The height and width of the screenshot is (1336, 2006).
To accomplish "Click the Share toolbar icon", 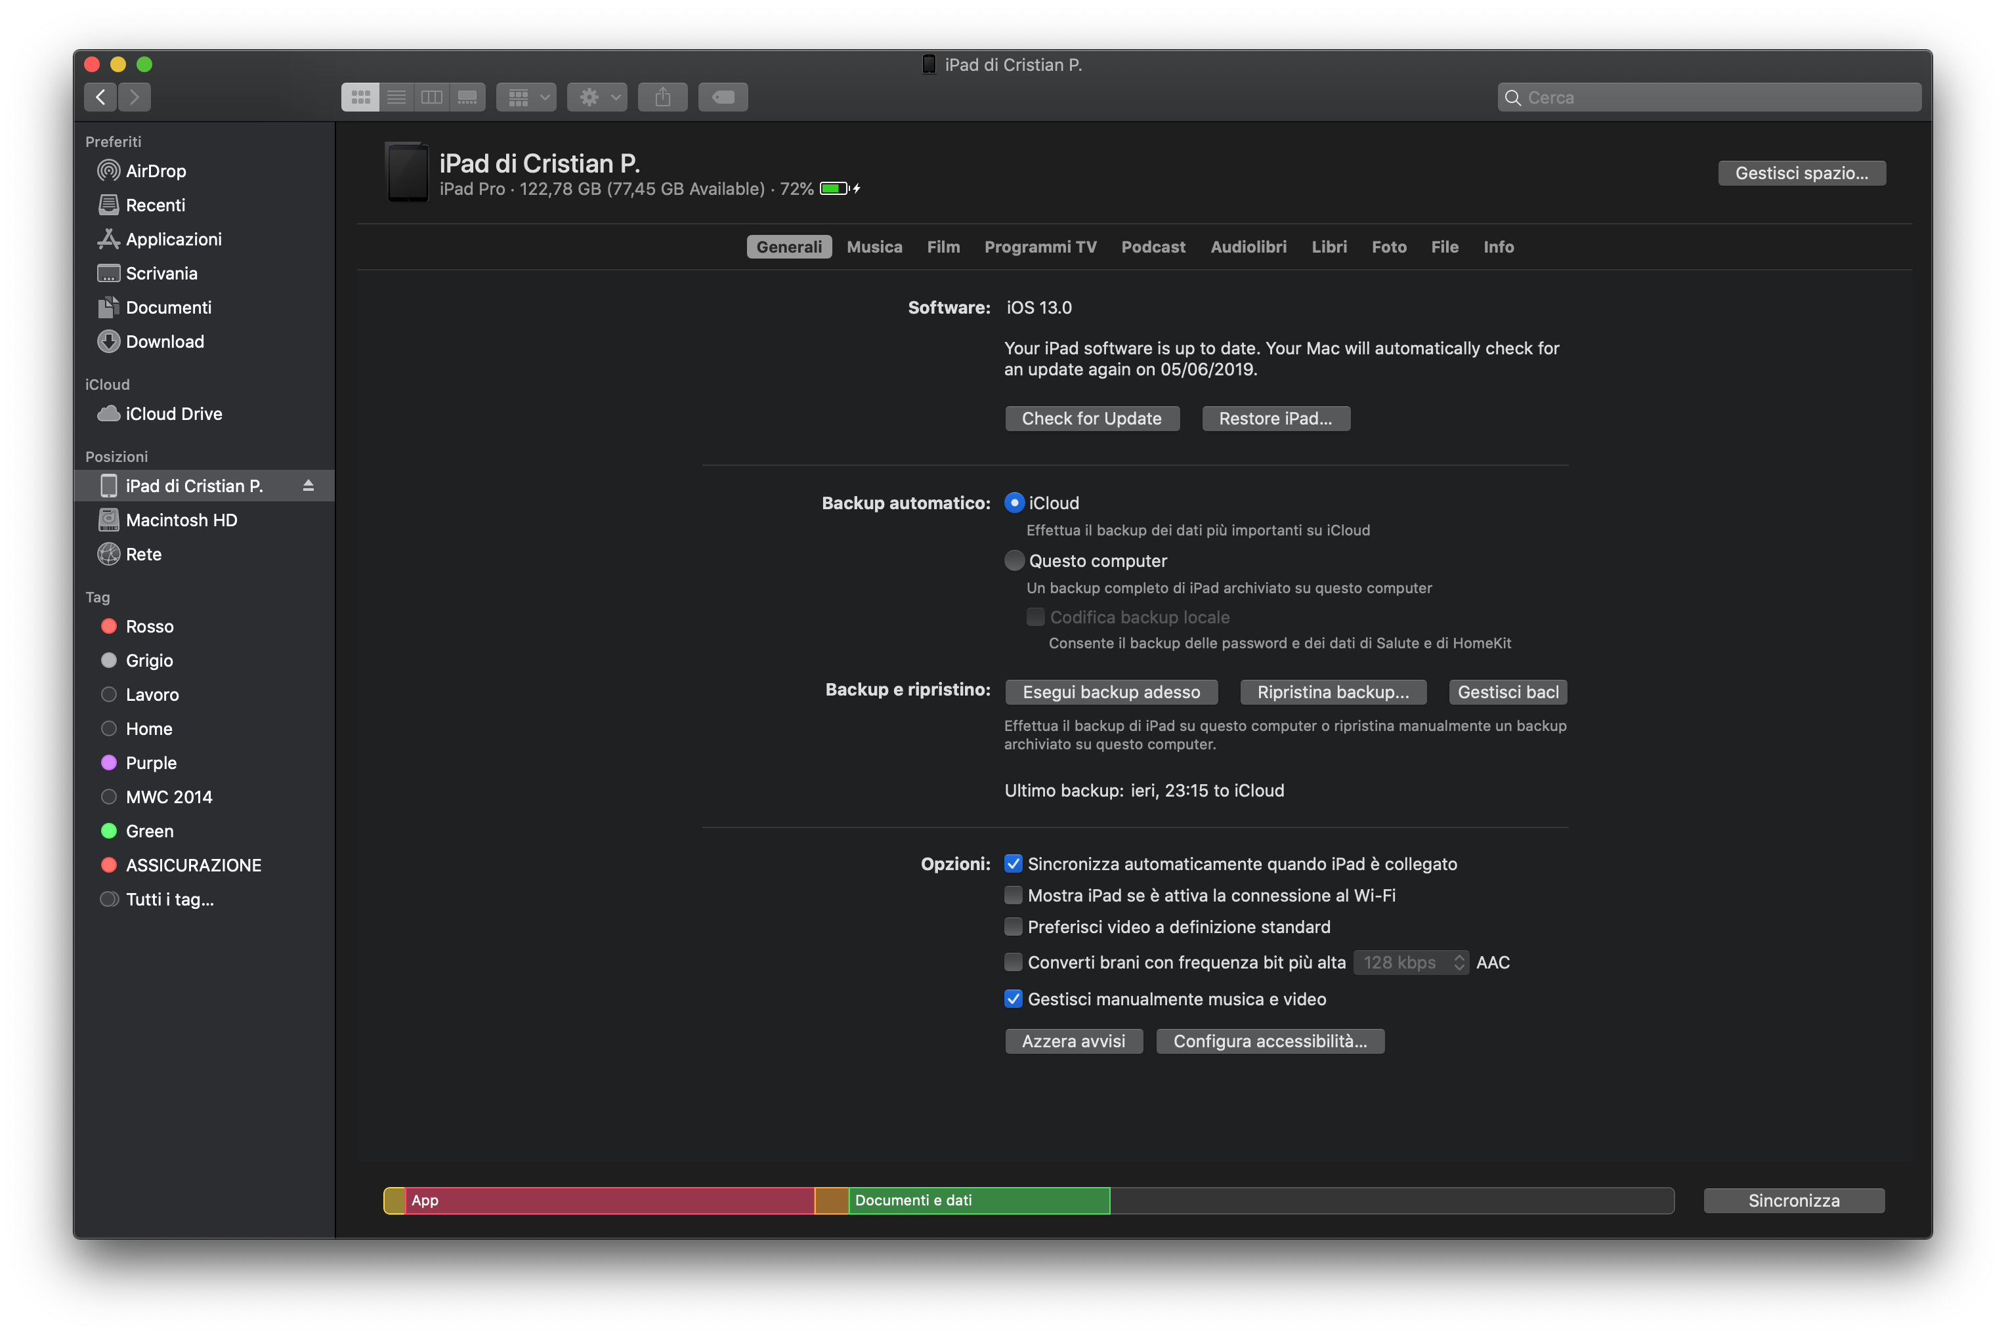I will pyautogui.click(x=663, y=97).
